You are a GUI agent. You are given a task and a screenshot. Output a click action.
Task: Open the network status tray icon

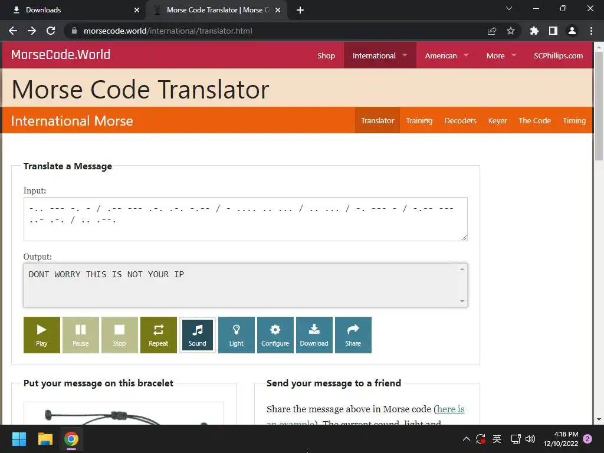pos(516,439)
